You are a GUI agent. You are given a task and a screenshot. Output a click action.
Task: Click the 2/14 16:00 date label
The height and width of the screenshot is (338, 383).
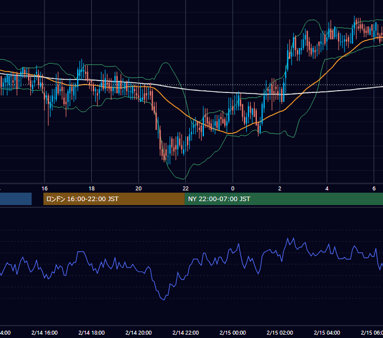click(x=44, y=332)
